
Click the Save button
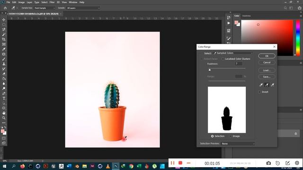267,76
